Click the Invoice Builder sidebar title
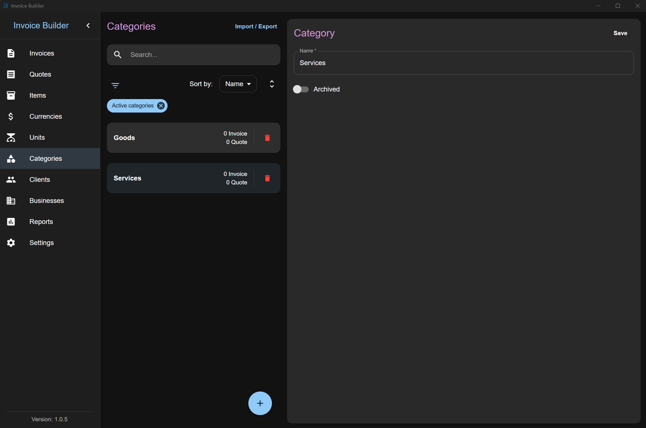 (x=41, y=26)
